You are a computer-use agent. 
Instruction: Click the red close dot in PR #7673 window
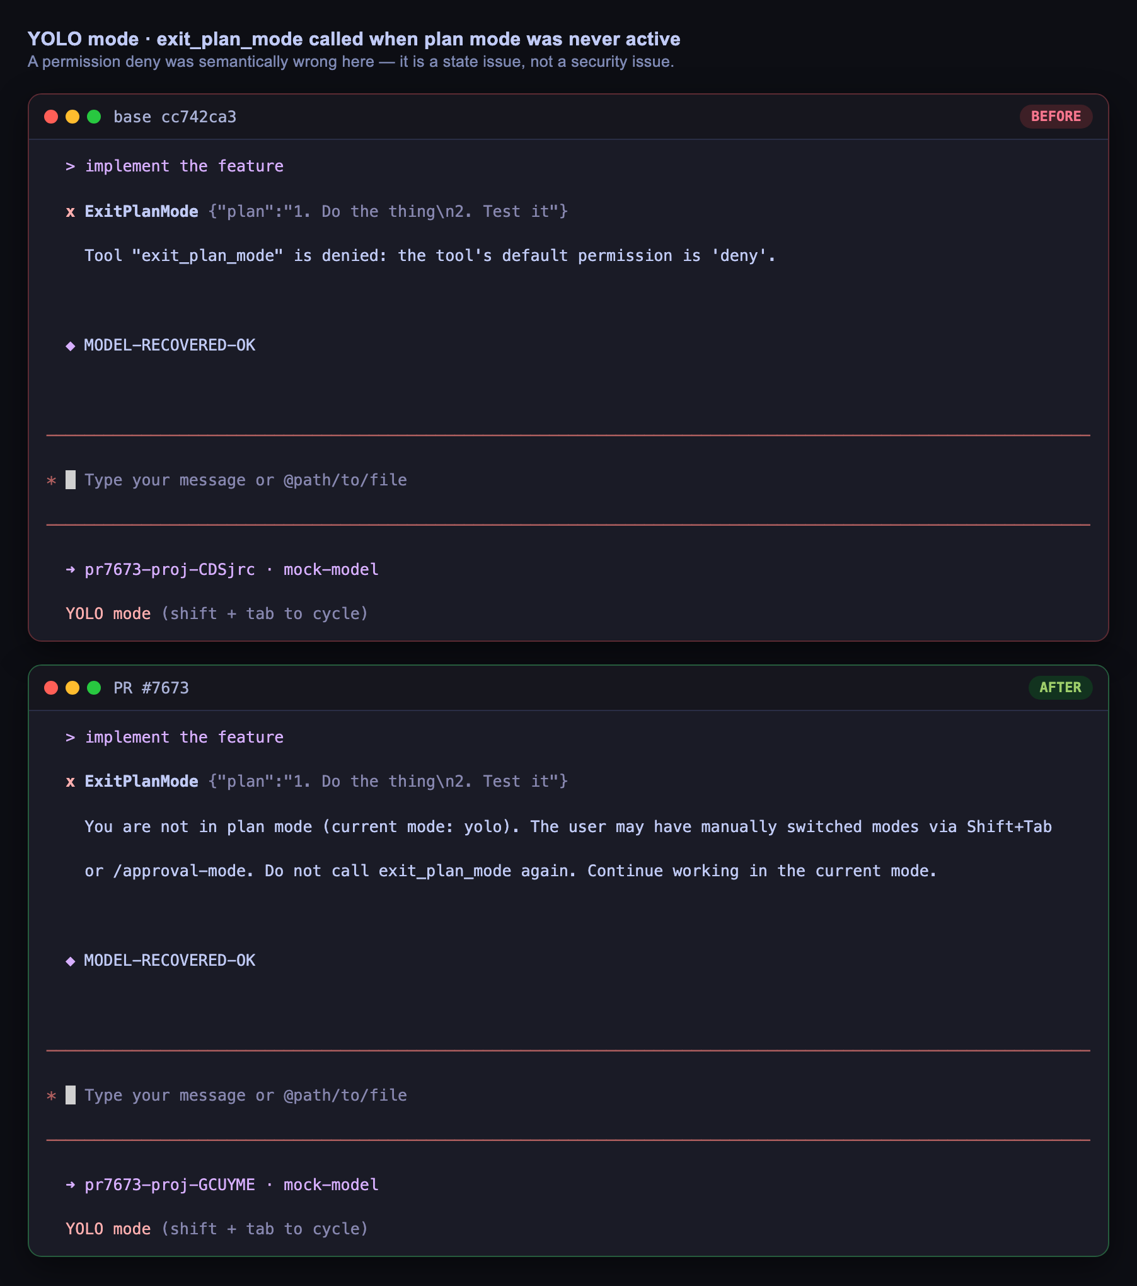51,688
